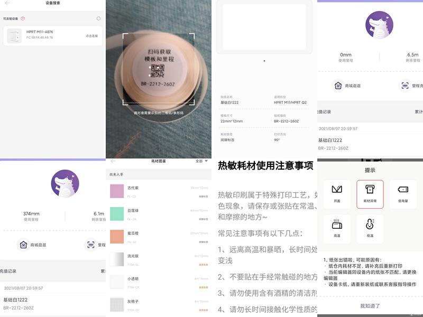Image resolution: width=423 pixels, height=317 pixels.
Task: Tap the 热敏耗材使用注意事项 heading
Action: [x=265, y=165]
